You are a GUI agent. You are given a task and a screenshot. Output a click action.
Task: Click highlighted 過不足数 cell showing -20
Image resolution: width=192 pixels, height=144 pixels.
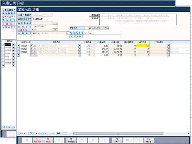pos(143,46)
